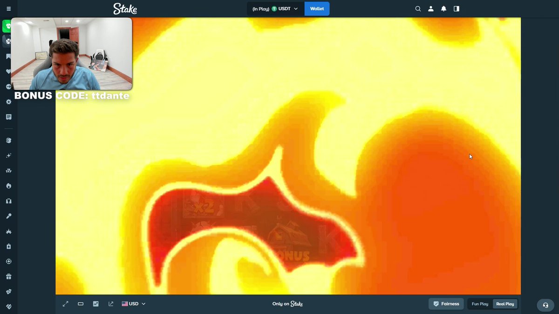Open the bookmark favourites sidebar item
Screen dimensions: 559x314
pyautogui.click(x=8, y=56)
